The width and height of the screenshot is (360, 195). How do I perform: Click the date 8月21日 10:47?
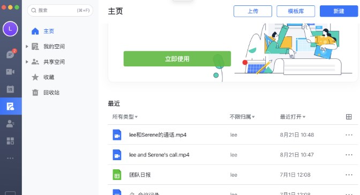coord(297,155)
